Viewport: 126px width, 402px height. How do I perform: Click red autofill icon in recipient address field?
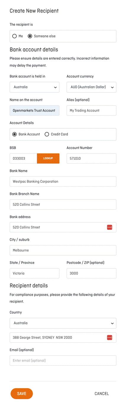109,337
